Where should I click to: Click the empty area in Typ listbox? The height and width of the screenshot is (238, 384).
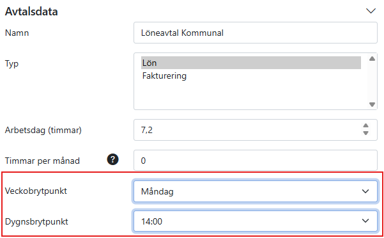coord(250,95)
